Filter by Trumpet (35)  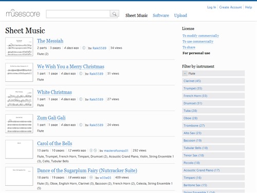click(x=213, y=89)
